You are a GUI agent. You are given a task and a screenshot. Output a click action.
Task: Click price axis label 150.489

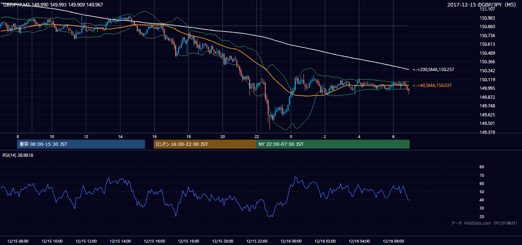(487, 53)
